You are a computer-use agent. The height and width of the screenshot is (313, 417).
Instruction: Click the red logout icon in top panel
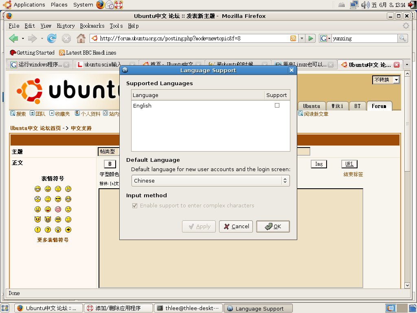[x=412, y=5]
